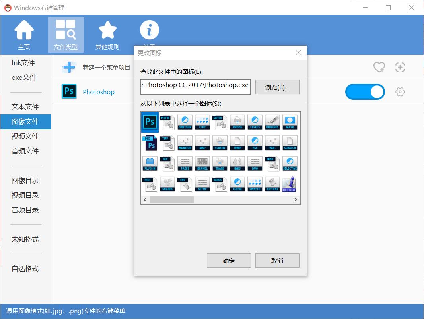Go to 主页 home tab
424x319 pixels.
(24, 35)
